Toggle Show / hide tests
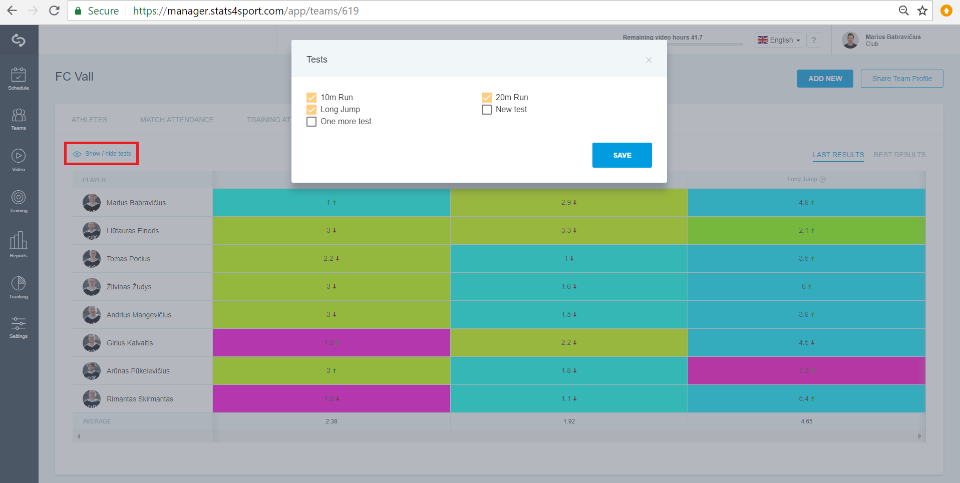This screenshot has height=483, width=960. (x=102, y=154)
